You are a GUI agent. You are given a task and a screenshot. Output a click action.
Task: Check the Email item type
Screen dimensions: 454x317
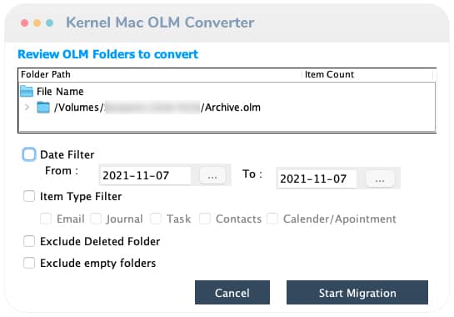point(46,219)
